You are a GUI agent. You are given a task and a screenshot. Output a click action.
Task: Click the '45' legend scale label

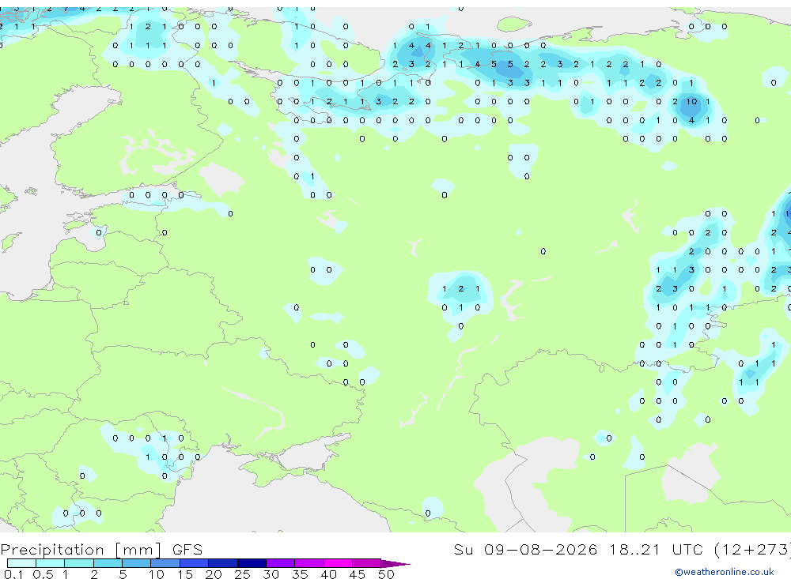click(x=358, y=574)
